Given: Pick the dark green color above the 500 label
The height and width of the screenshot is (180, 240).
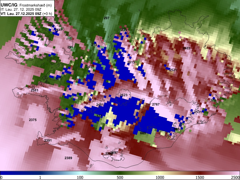Looking at the screenshot, I should (x=120, y=173).
